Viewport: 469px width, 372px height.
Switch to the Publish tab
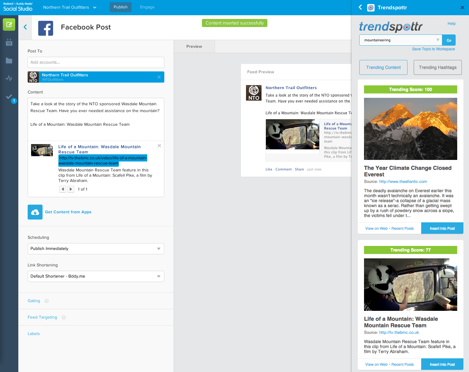point(121,7)
